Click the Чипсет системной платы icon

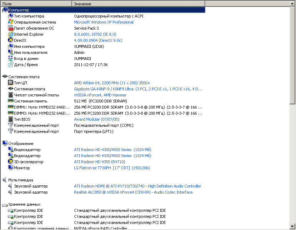[x=11, y=95]
